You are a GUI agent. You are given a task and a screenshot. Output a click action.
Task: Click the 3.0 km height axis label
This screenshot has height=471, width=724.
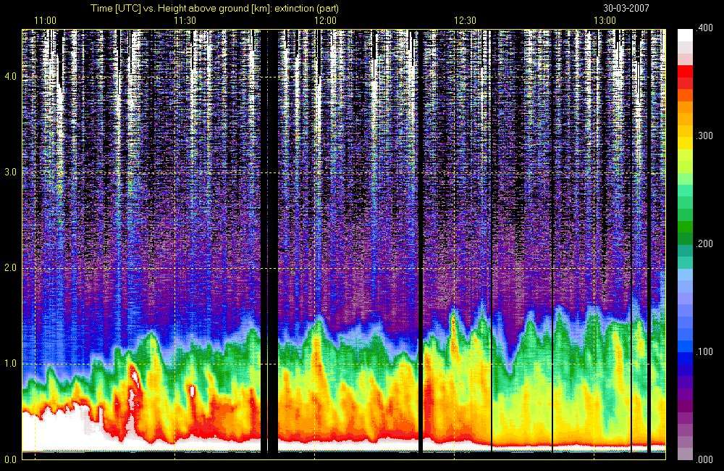10,172
